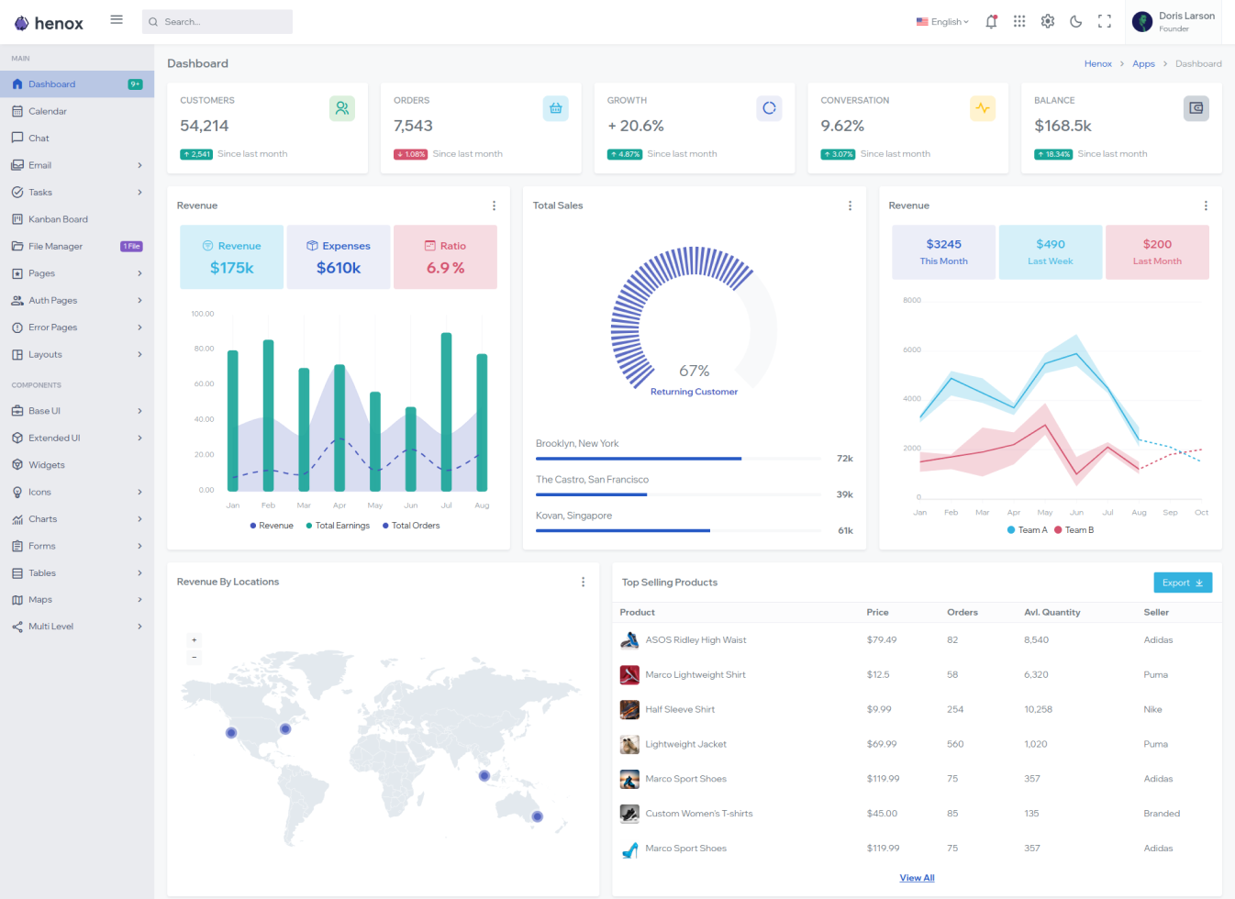Click the View All link
Image resolution: width=1235 pixels, height=899 pixels.
[917, 878]
